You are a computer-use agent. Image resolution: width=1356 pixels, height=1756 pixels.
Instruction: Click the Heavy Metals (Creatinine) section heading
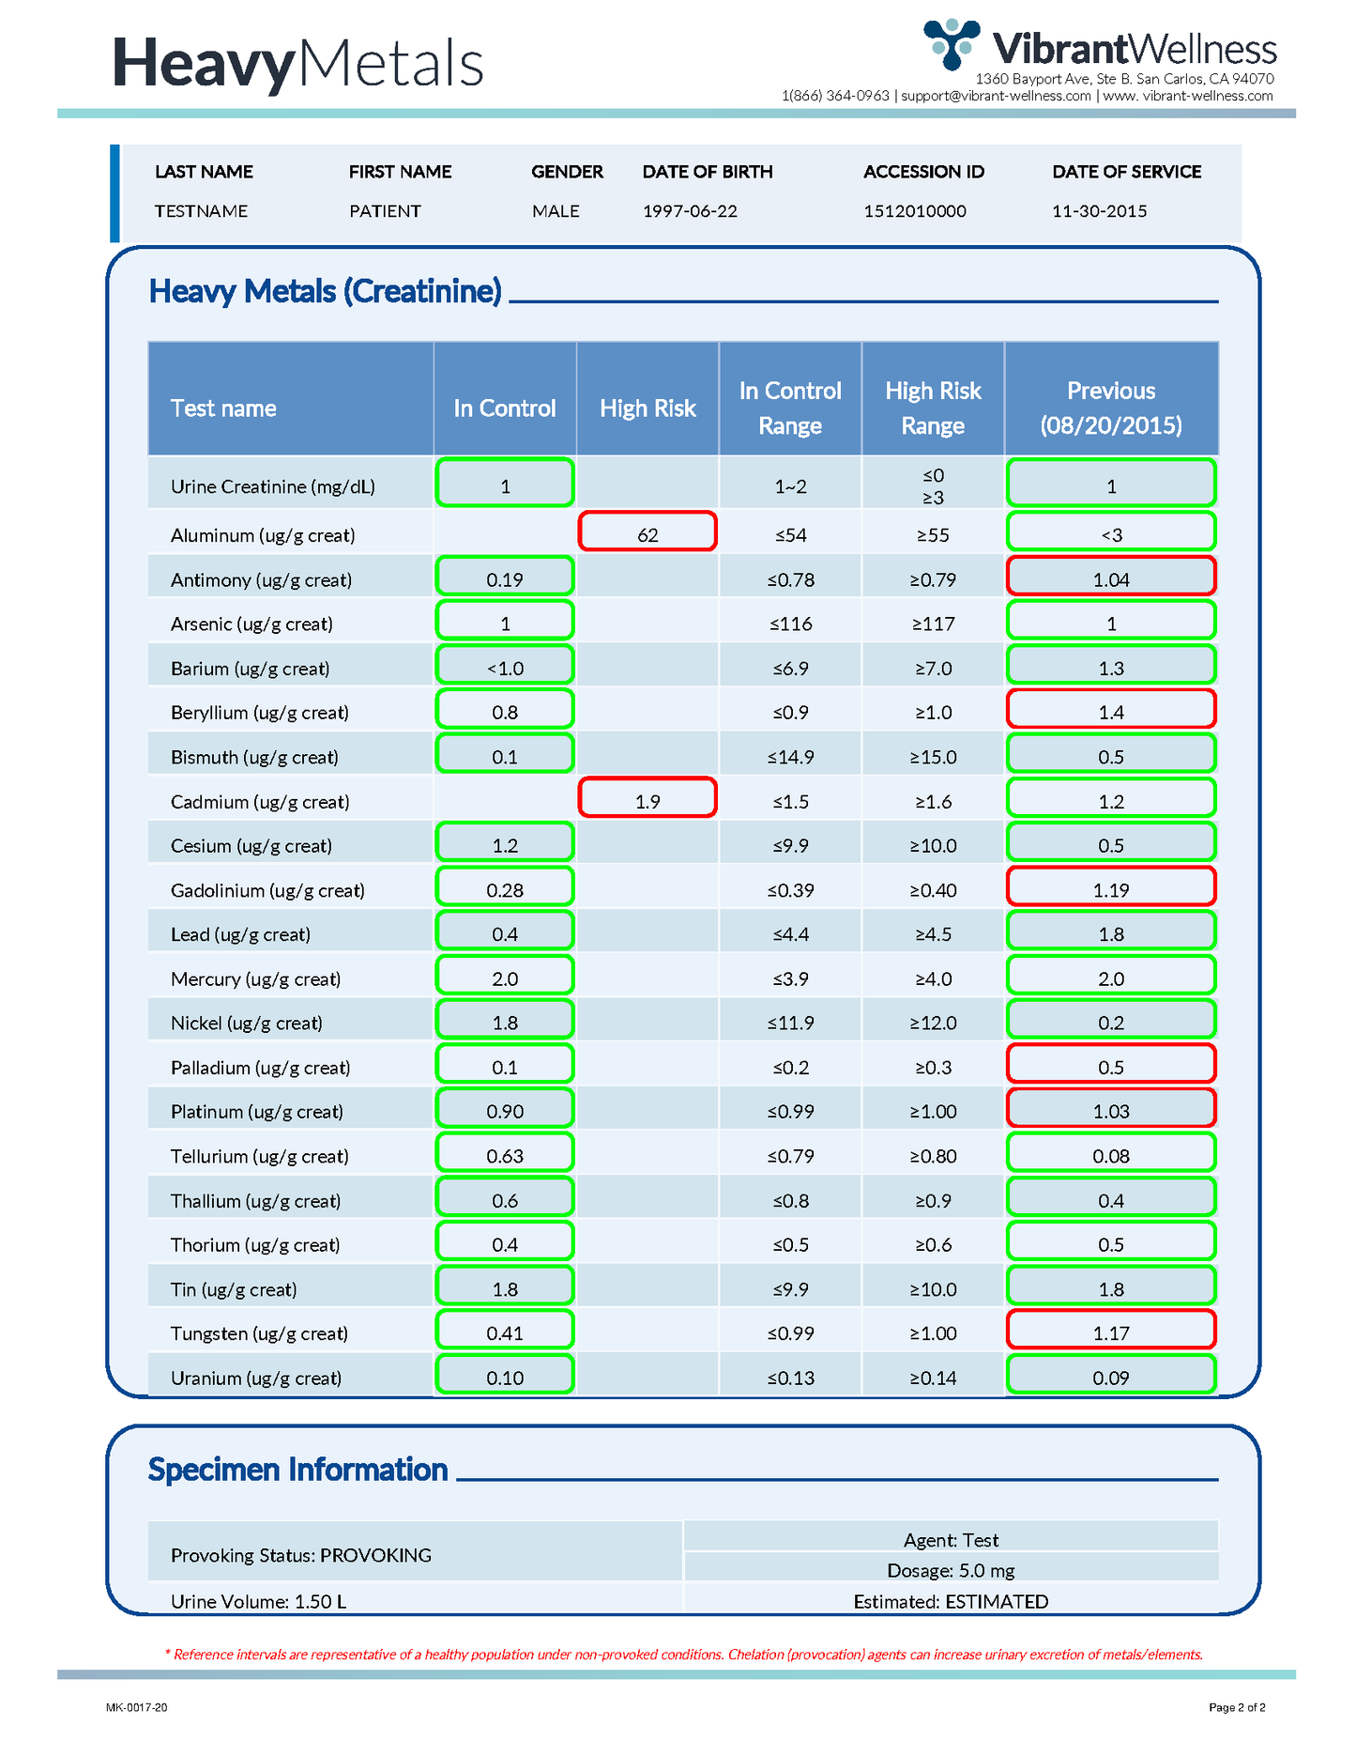click(x=325, y=292)
